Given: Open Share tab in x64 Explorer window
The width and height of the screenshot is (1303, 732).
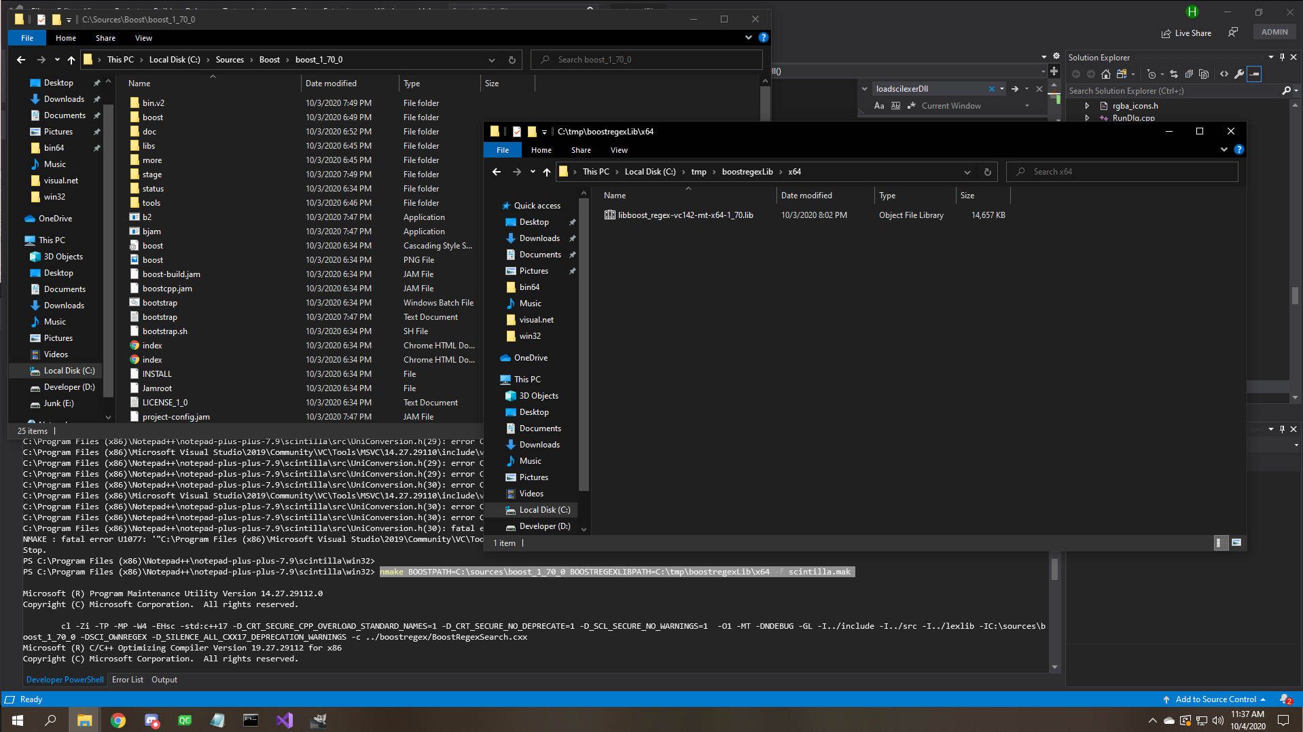Looking at the screenshot, I should tap(581, 150).
